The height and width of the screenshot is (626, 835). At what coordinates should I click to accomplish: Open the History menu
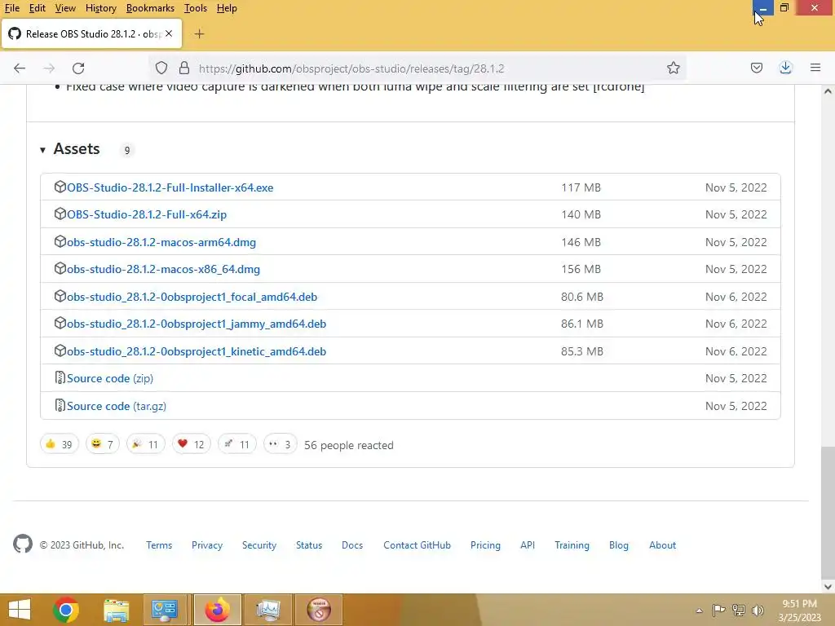[100, 8]
